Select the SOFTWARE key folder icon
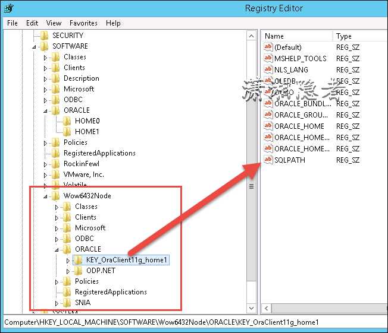This screenshot has width=388, height=333. (44, 46)
